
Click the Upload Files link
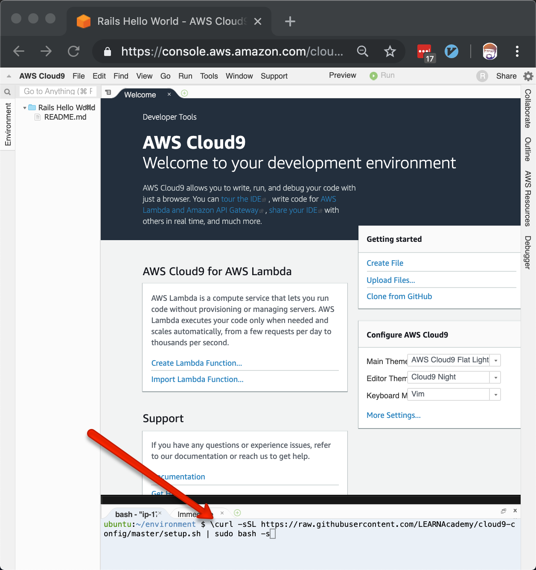[391, 280]
